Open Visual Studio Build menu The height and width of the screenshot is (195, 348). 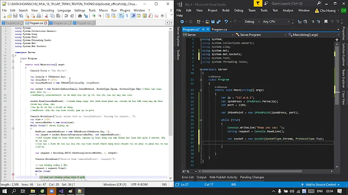[226, 11]
